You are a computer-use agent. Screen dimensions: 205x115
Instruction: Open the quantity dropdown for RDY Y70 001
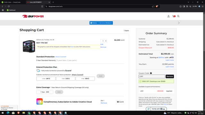pos(104,41)
